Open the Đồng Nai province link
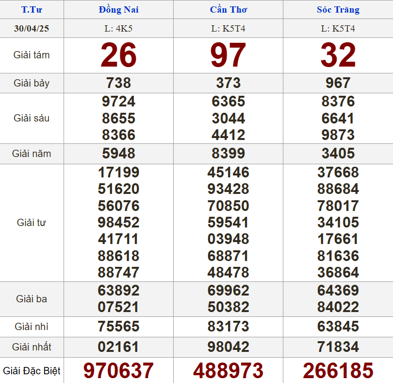 118,10
